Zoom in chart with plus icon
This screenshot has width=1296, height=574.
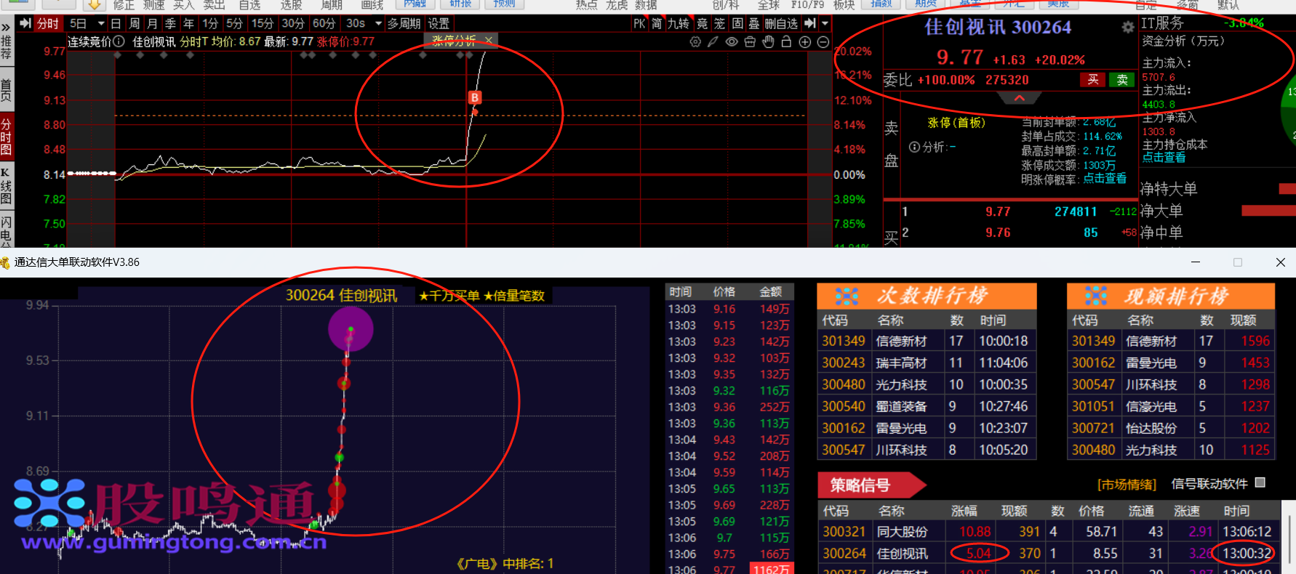pos(805,42)
